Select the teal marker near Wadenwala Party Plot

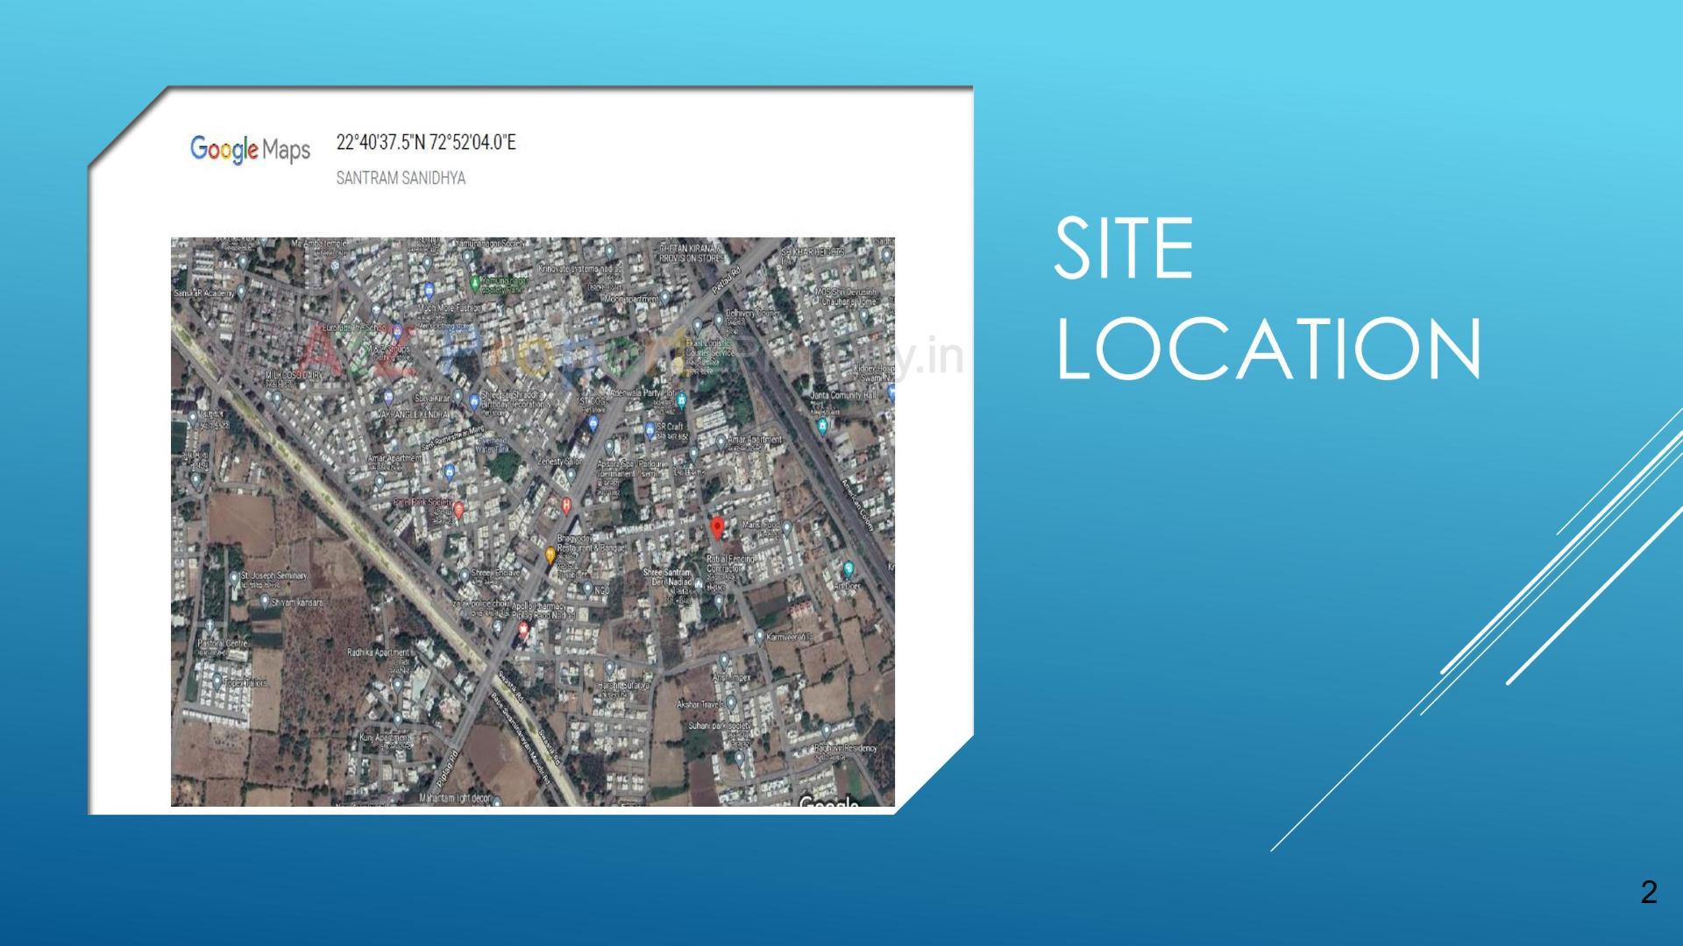click(681, 399)
